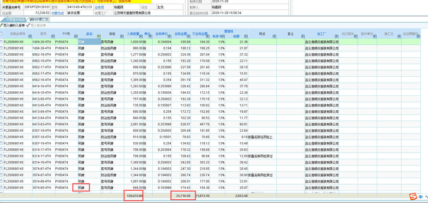Click the Sogou input method icon
Image resolution: width=428 pixels, height=203 pixels.
tap(413, 196)
